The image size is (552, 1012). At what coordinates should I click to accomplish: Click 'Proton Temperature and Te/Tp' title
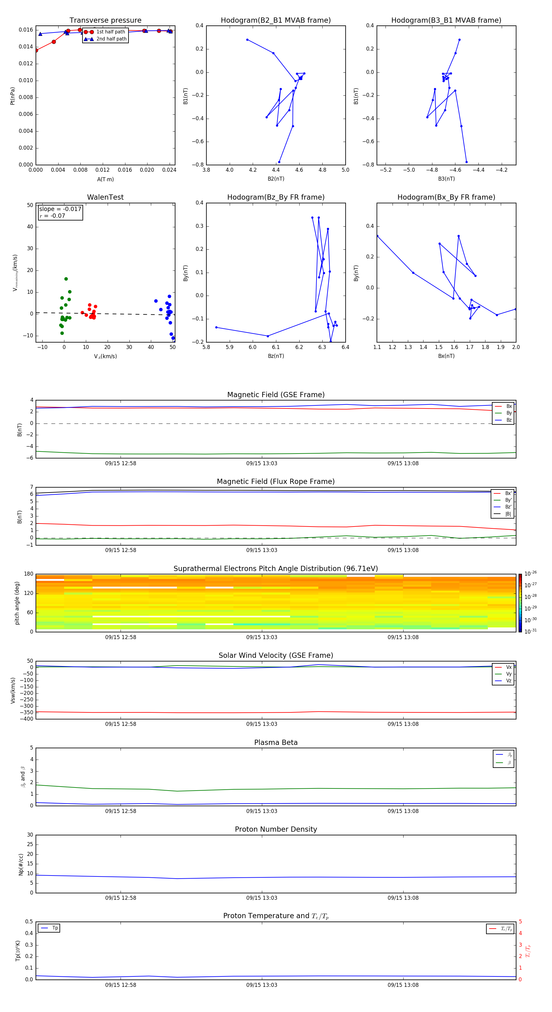pyautogui.click(x=276, y=916)
